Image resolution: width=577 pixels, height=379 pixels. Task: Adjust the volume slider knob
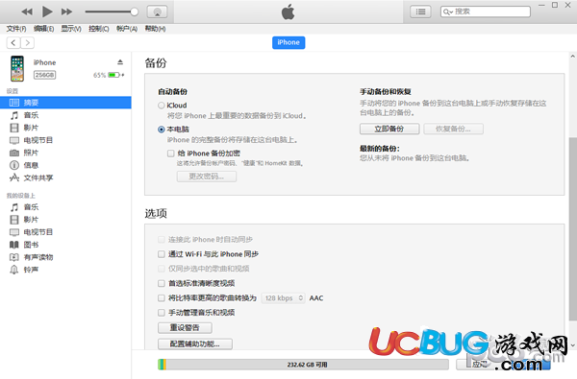coord(135,12)
